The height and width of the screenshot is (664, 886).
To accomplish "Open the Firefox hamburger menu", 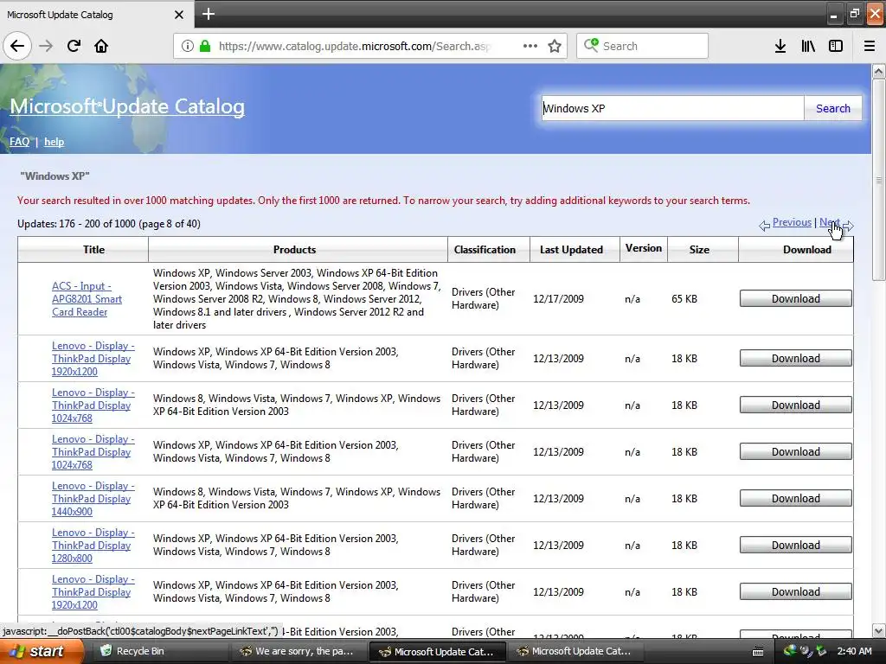I will click(x=869, y=46).
